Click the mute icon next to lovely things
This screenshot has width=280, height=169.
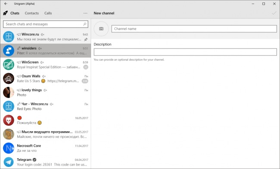(x=45, y=90)
